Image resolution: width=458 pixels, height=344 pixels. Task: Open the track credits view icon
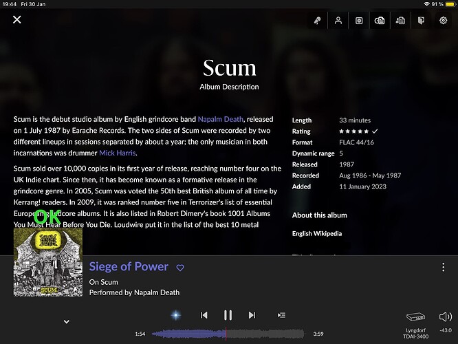[x=400, y=21]
